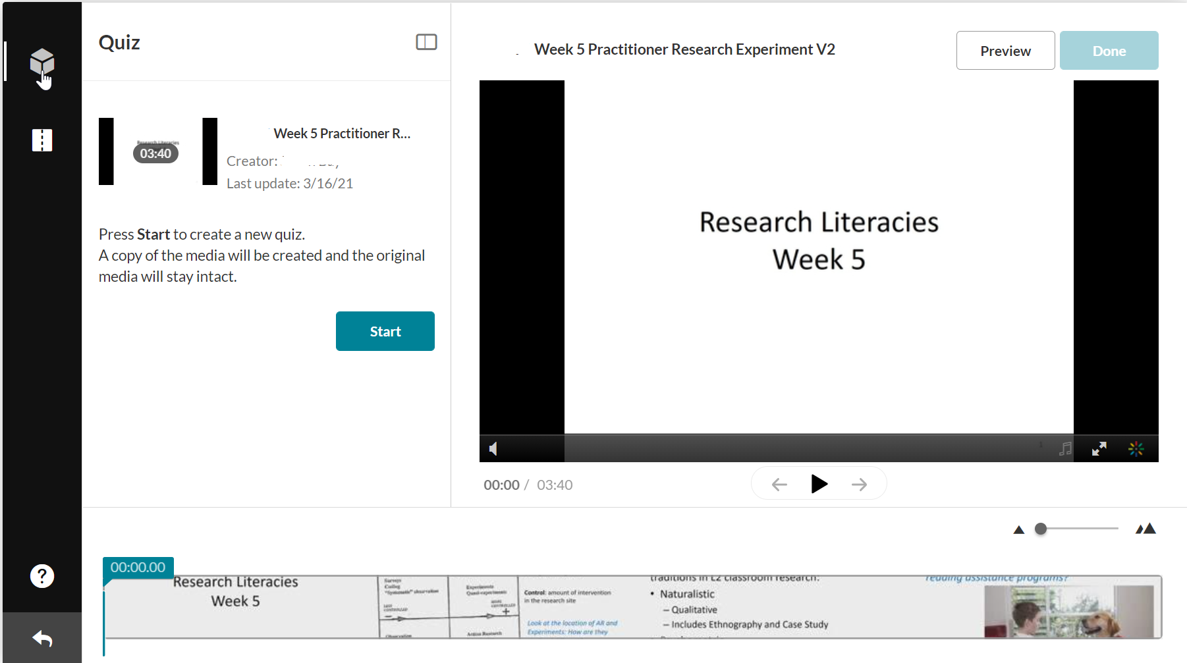
Task: Open the video editor trim icon
Action: click(42, 140)
